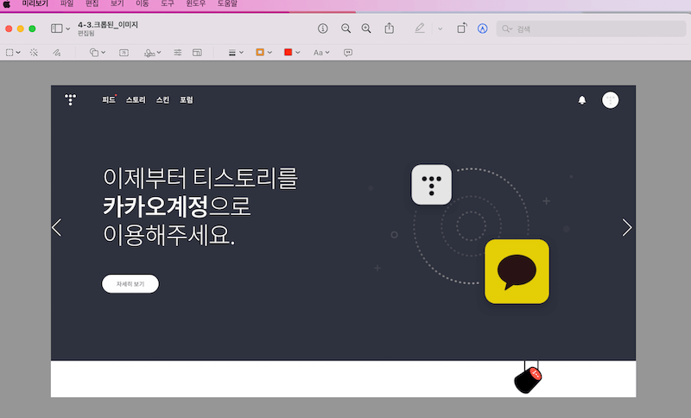Screen dimensions: 691x418
Task: Add a speech bubble note annotation
Action: [x=348, y=53]
